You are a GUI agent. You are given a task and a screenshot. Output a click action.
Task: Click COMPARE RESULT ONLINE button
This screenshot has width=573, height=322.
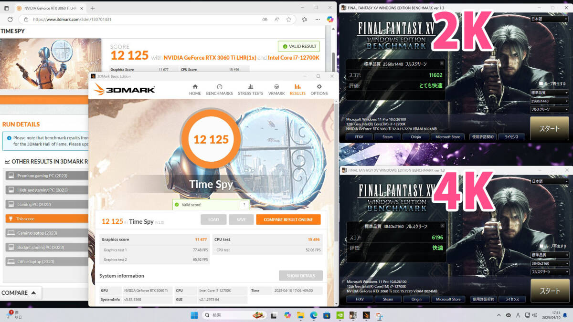click(288, 219)
